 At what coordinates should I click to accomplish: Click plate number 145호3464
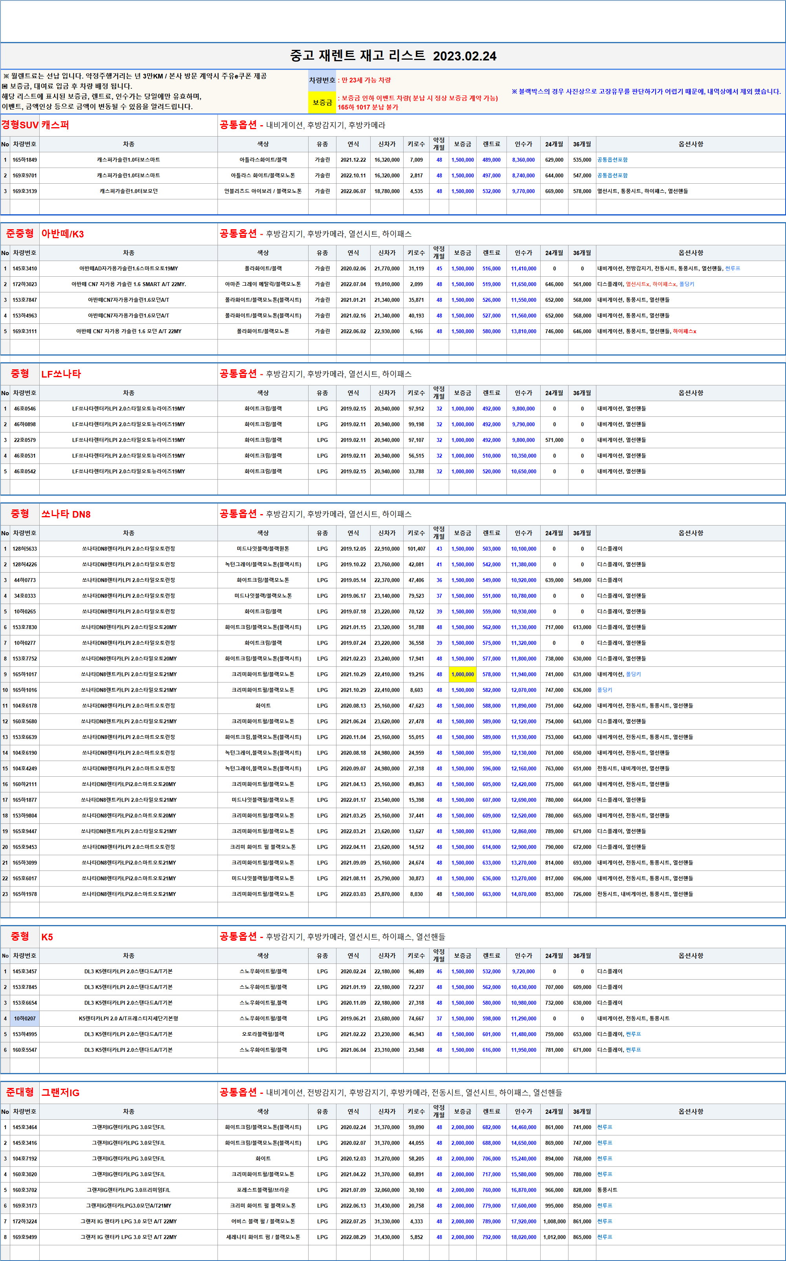(x=25, y=1127)
